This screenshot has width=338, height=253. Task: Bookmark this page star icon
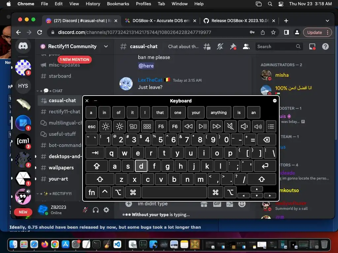(273, 32)
